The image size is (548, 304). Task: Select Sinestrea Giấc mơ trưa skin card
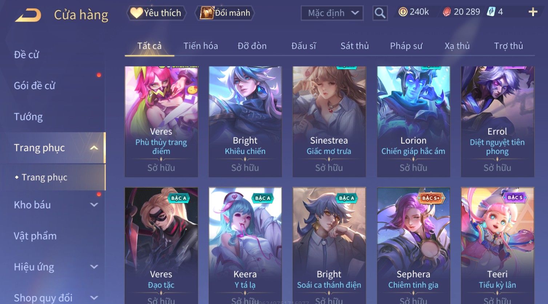[x=329, y=121]
